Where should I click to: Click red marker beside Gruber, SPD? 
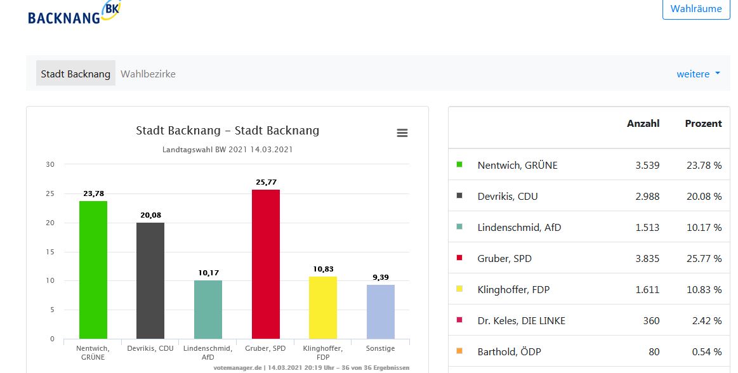click(x=459, y=258)
